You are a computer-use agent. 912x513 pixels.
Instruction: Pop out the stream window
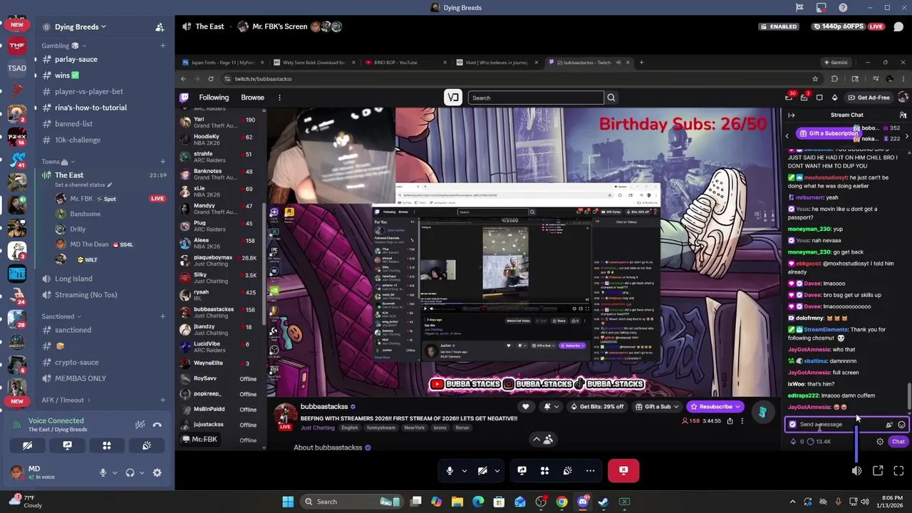tap(878, 471)
